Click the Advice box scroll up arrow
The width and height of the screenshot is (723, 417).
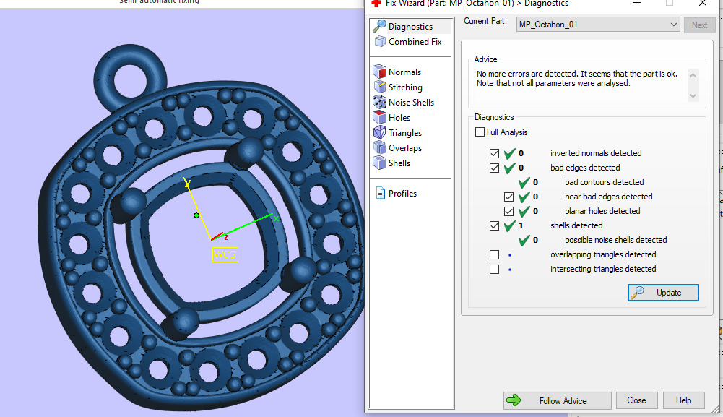click(x=693, y=74)
